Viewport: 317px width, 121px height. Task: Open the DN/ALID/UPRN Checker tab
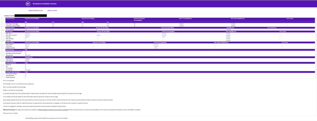(x=36, y=10)
